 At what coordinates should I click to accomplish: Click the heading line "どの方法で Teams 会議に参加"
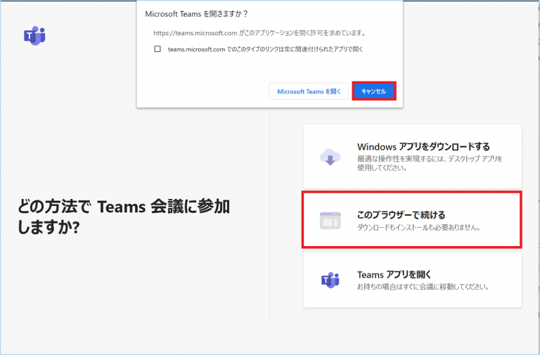124,207
